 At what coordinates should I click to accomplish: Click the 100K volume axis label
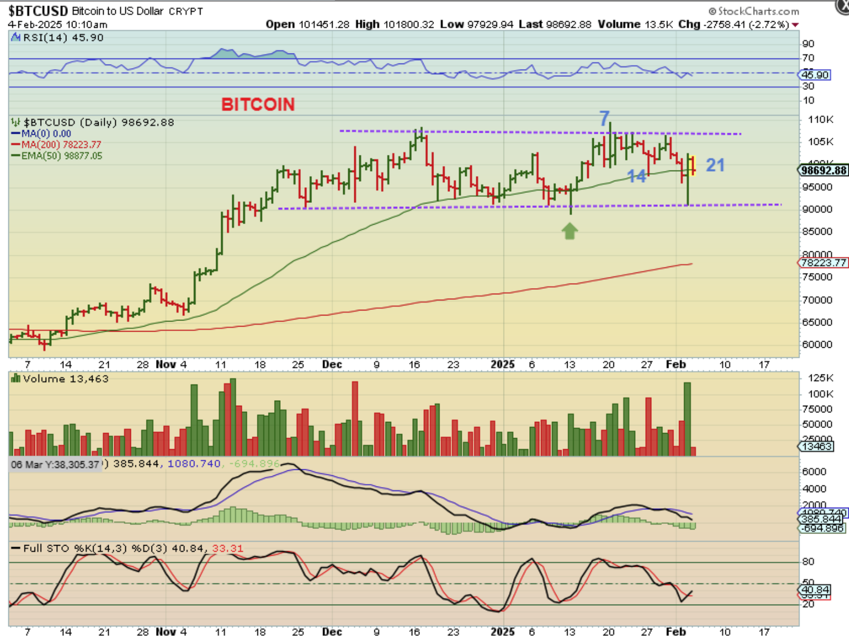[821, 394]
